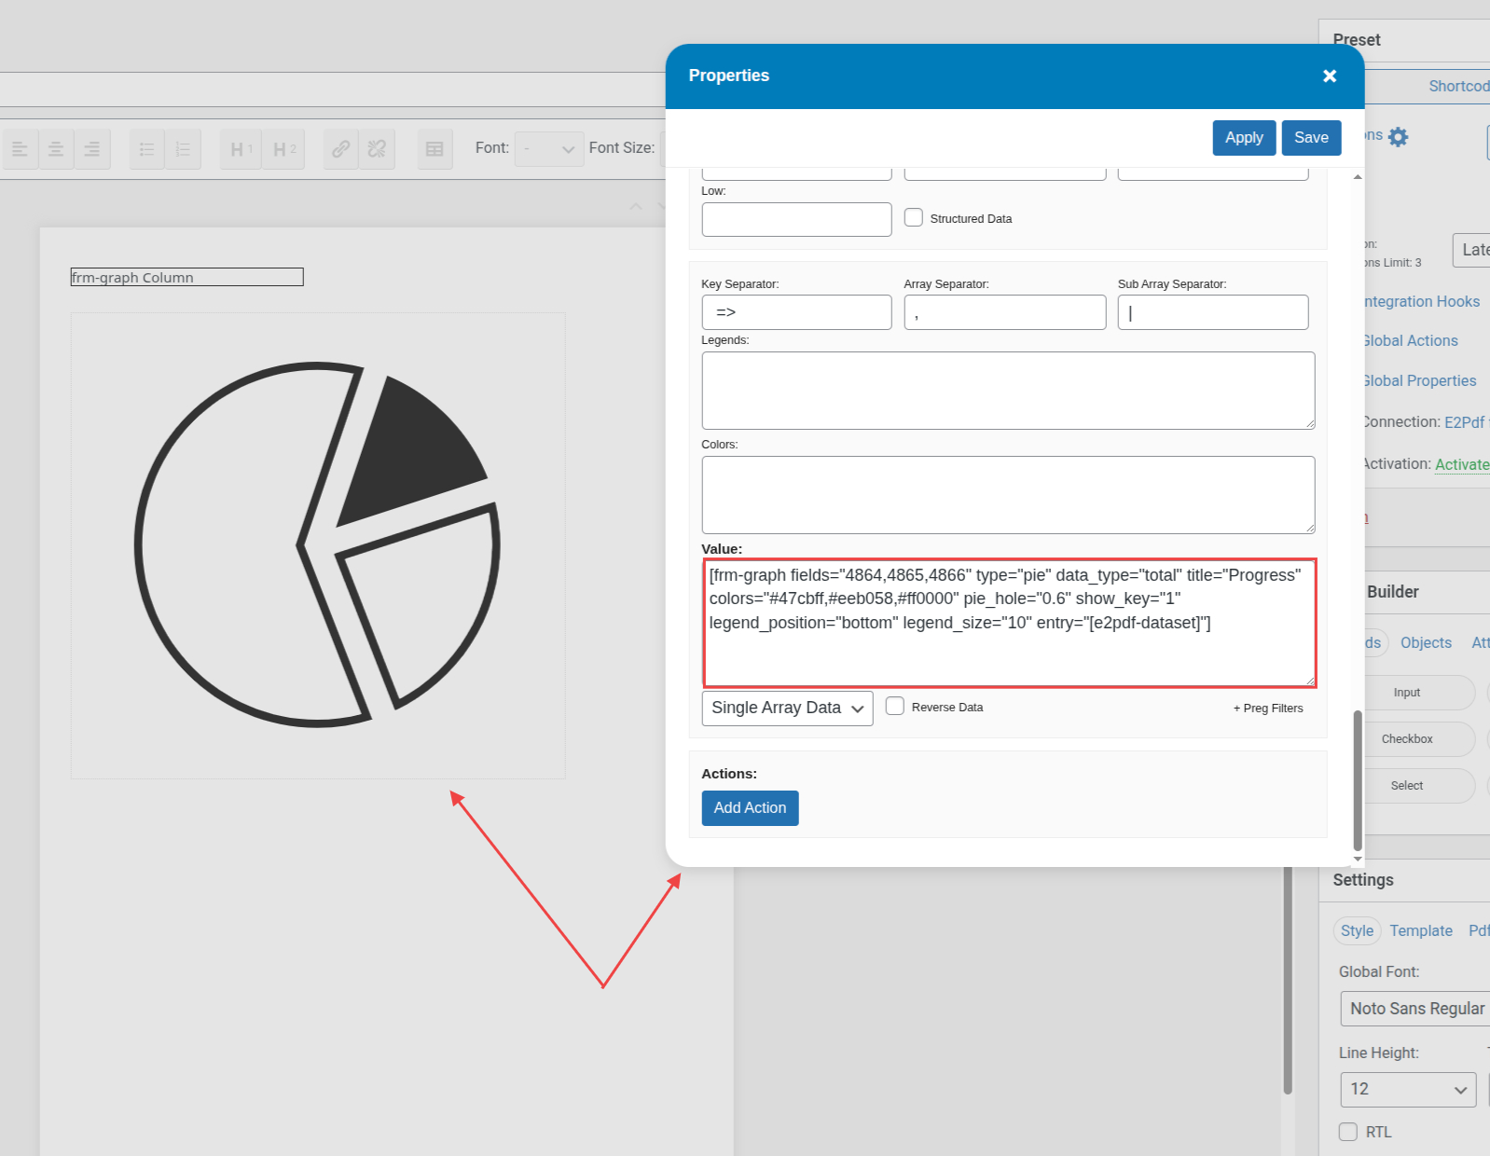The width and height of the screenshot is (1490, 1156).
Task: Click the unlink icon in toolbar
Action: point(377,149)
